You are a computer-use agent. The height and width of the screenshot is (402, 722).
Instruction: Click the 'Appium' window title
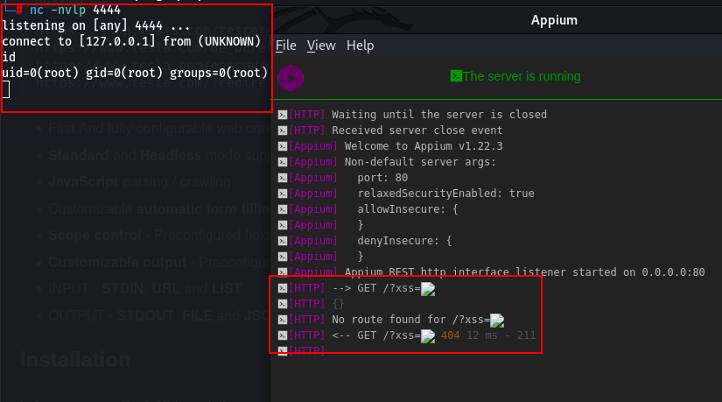554,20
